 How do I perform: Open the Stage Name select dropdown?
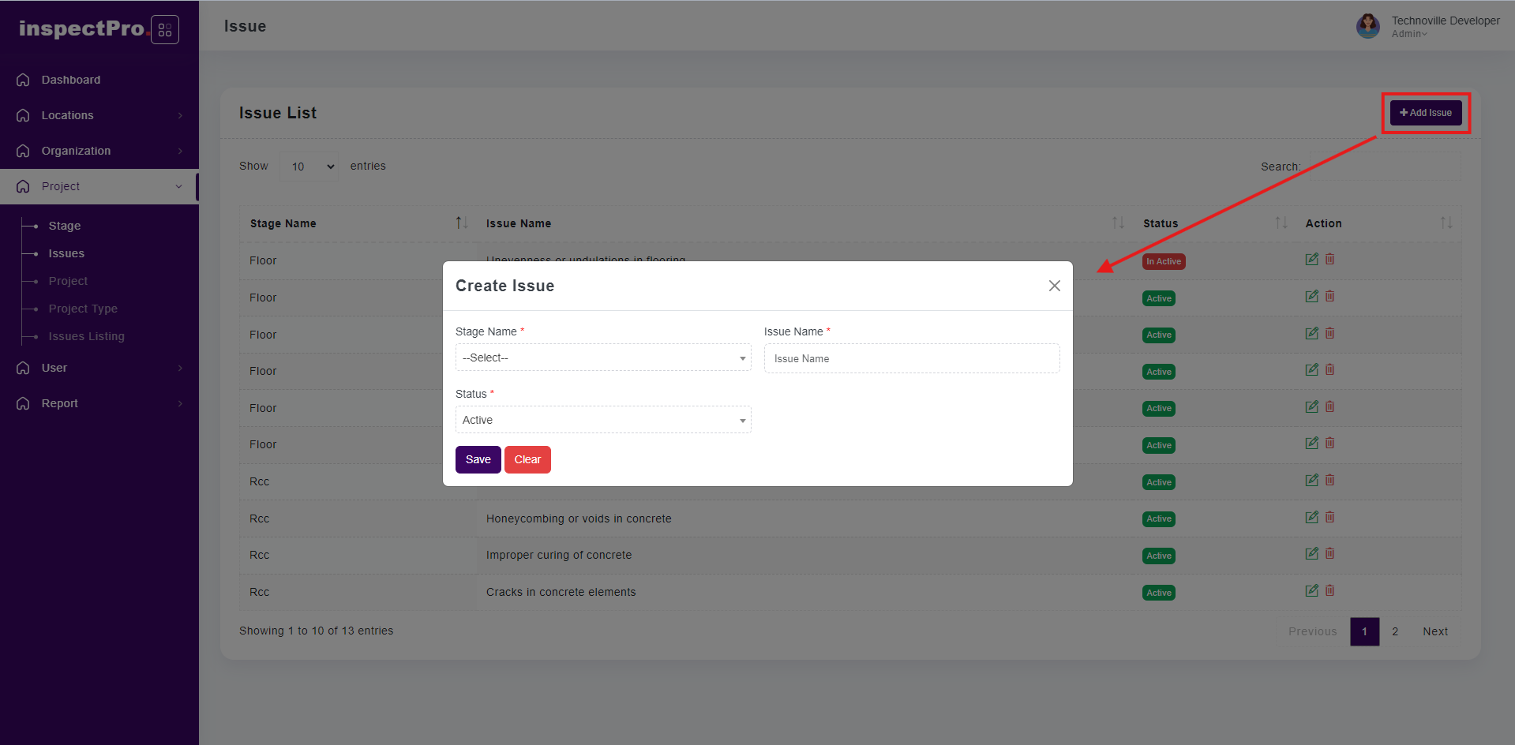pos(602,358)
